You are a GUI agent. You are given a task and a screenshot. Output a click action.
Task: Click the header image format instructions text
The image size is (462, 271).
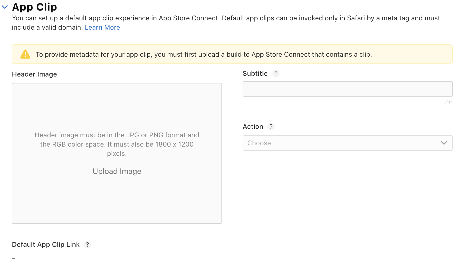click(117, 144)
